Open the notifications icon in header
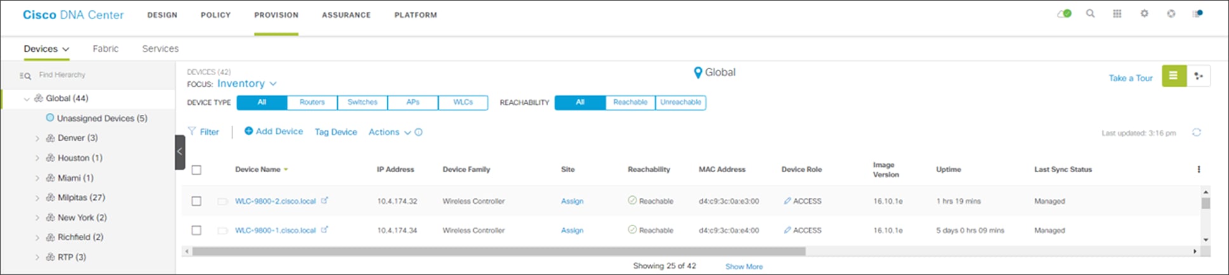This screenshot has width=1229, height=275. click(x=1198, y=13)
